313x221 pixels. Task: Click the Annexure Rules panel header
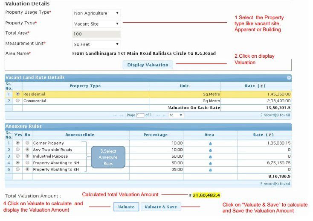click(x=148, y=126)
